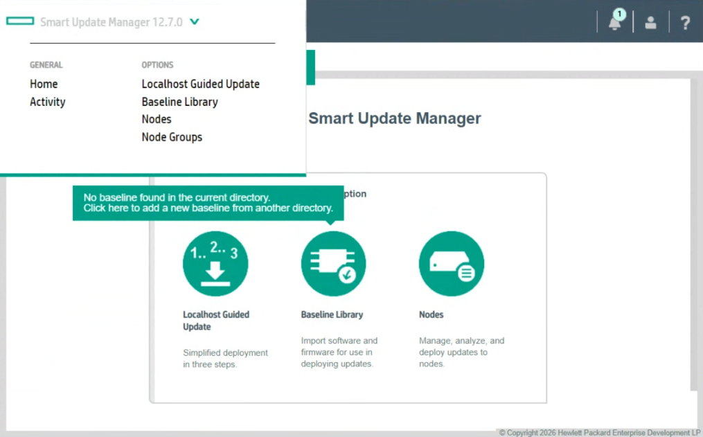
Task: Select Node Groups menu option
Action: (172, 137)
